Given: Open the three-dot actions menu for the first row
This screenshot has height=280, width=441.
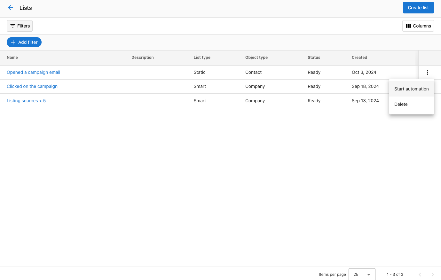Looking at the screenshot, I should [x=427, y=72].
